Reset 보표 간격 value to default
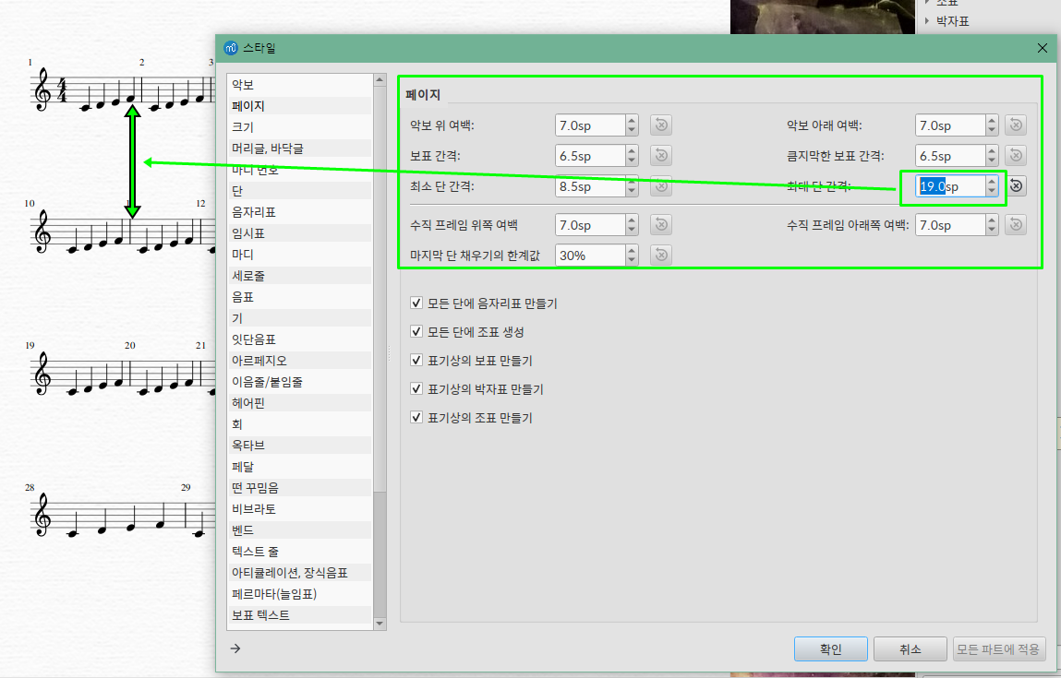Screen dimensions: 1061x678 click(x=661, y=156)
